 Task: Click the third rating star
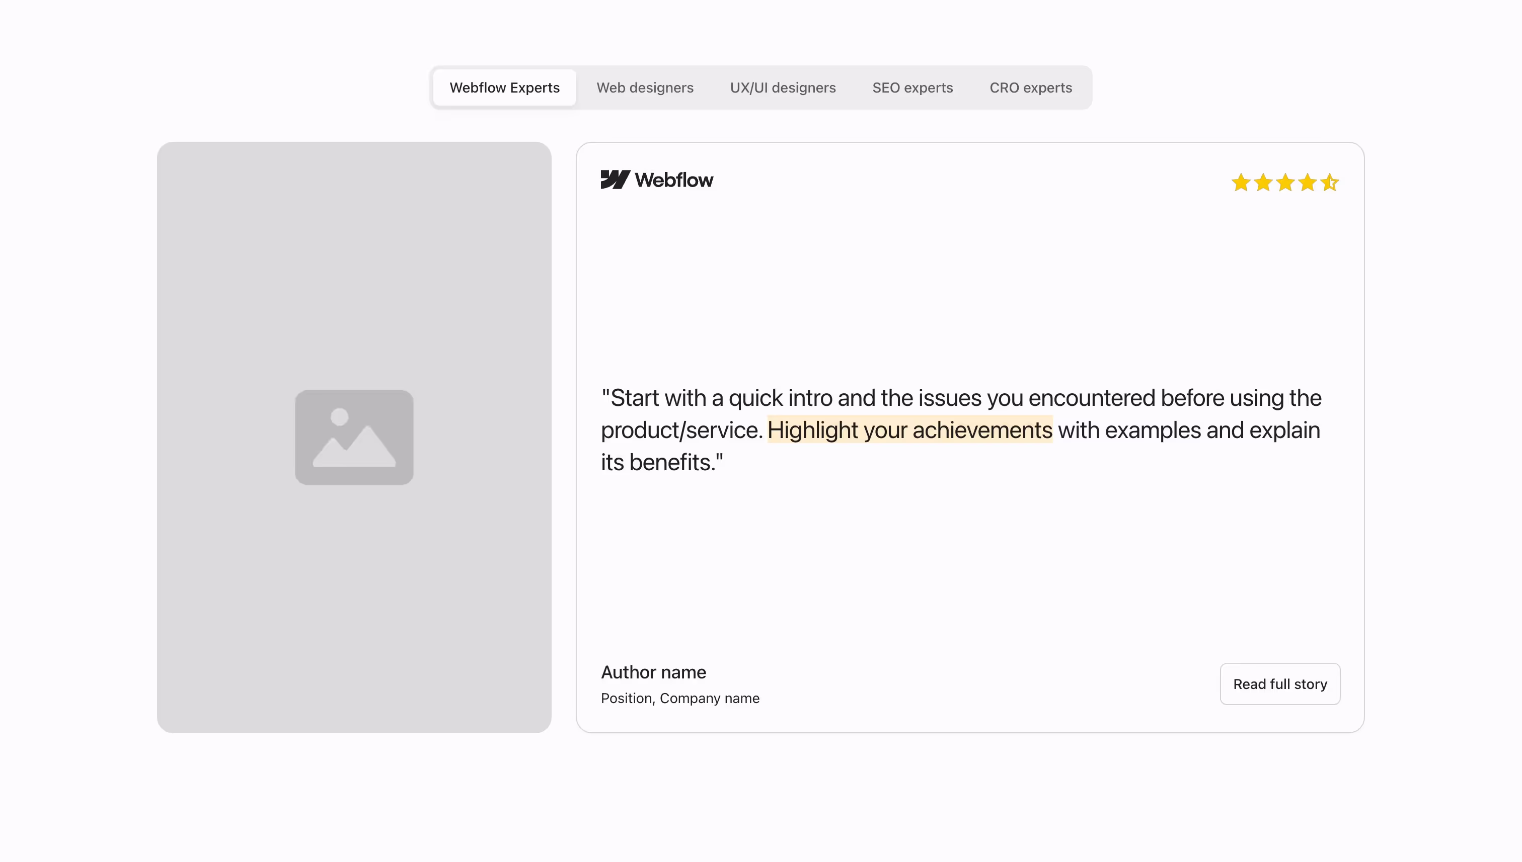pos(1285,183)
